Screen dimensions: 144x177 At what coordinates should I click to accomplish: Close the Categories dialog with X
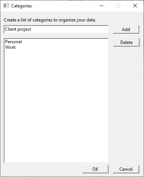(x=135, y=6)
